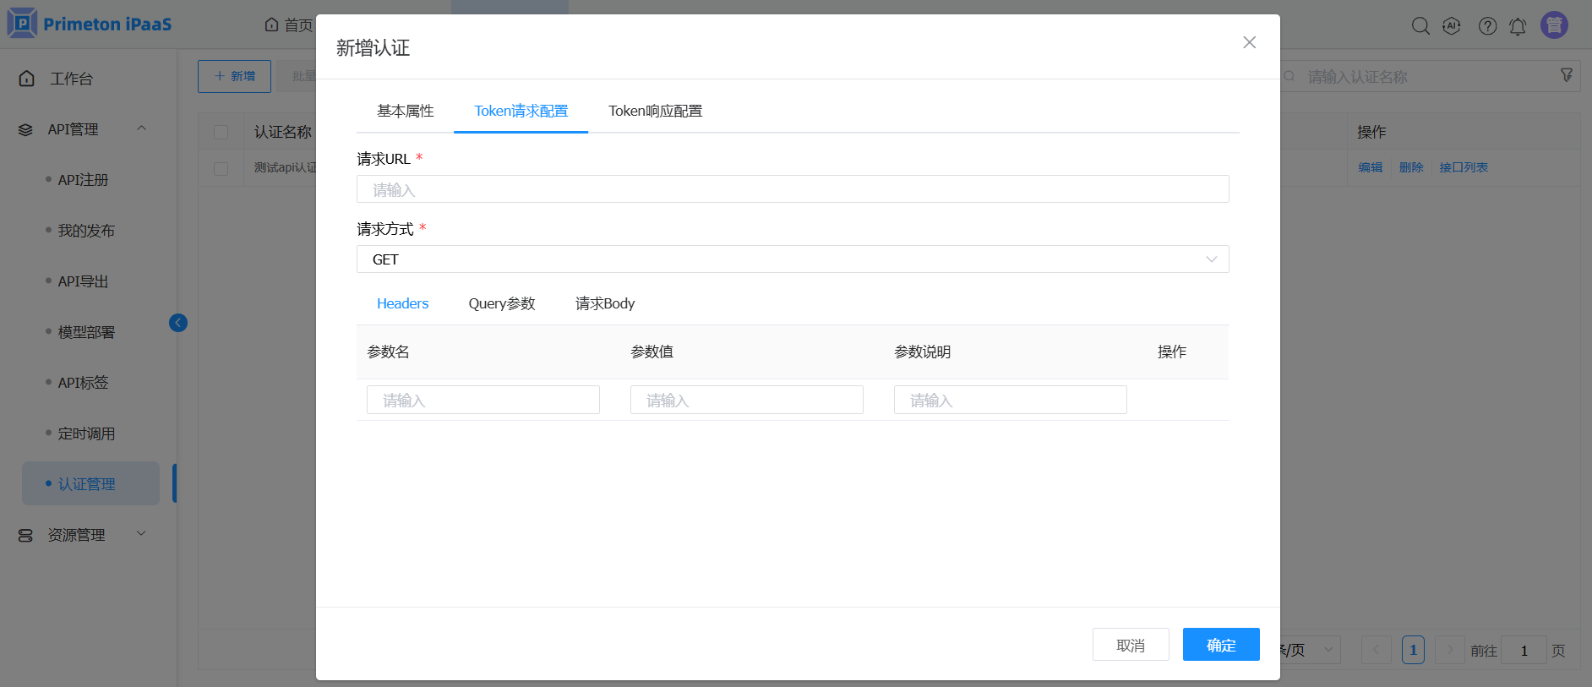Viewport: 1592px width, 687px height.
Task: Switch to the Query参数 tab
Action: tap(502, 303)
